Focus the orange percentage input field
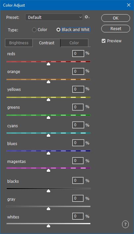 coord(78,71)
